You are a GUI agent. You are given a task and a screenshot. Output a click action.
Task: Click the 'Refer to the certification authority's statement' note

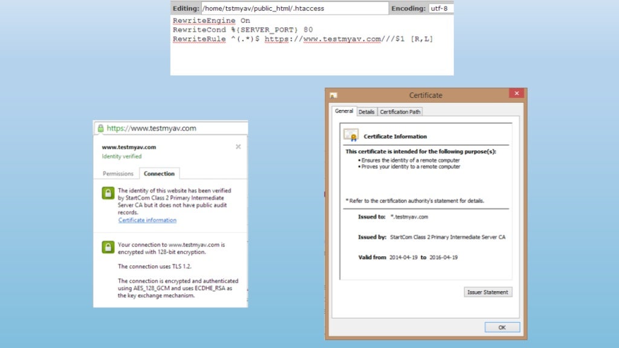415,201
